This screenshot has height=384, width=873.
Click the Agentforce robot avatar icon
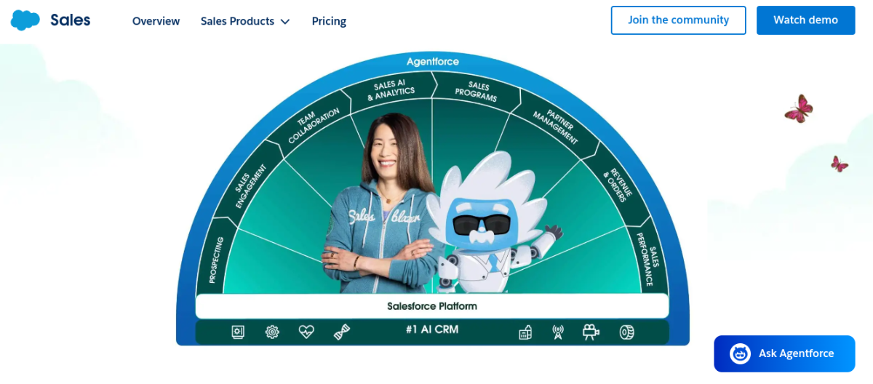[x=741, y=353]
